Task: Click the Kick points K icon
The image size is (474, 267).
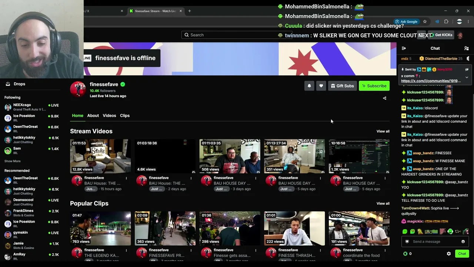Action: (x=405, y=254)
